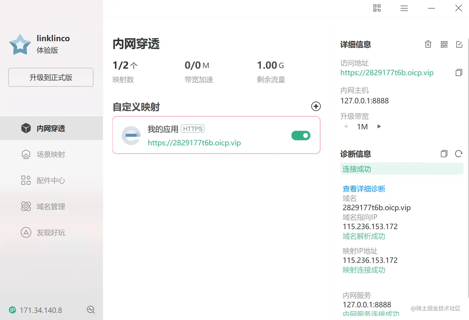
Task: Click the green IP badge icon
Action: (12, 310)
